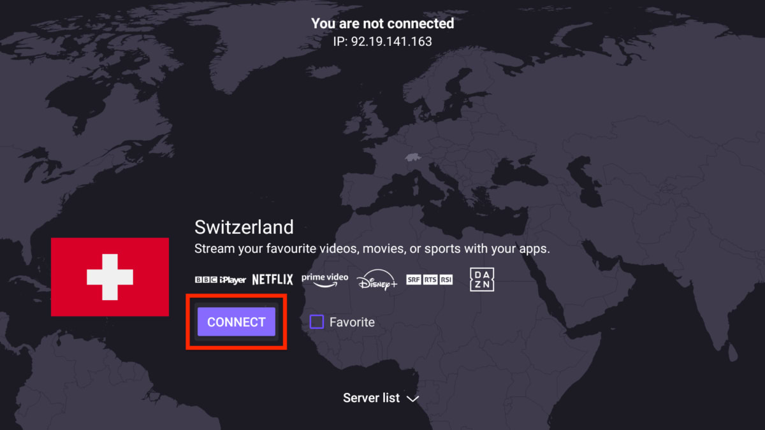The height and width of the screenshot is (430, 765).
Task: Click the Favorite label text
Action: 352,322
